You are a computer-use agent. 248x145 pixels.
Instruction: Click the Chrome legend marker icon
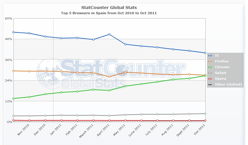[210, 67]
